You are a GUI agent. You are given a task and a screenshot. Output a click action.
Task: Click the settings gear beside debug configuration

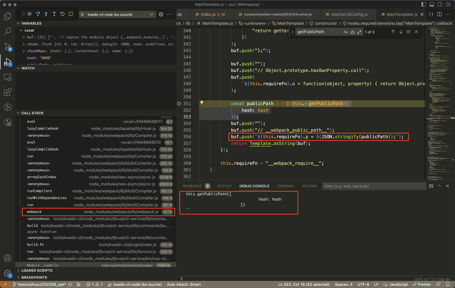pos(161,14)
